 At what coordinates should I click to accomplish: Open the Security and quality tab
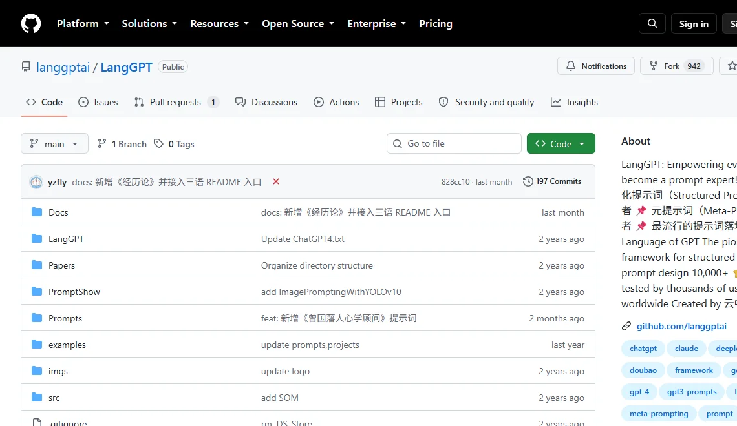(486, 102)
